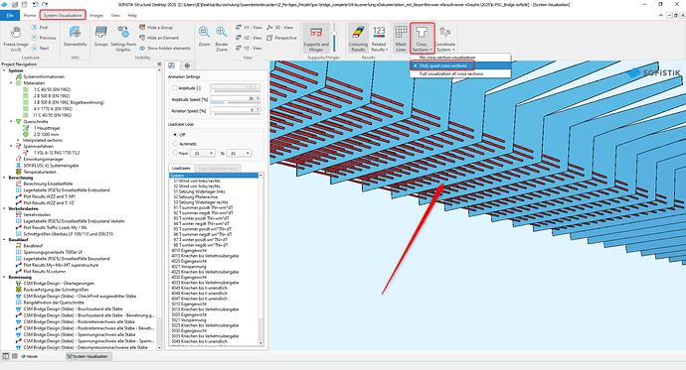Toggle Mesh Lines display
This screenshot has height=370, width=686.
[x=401, y=38]
